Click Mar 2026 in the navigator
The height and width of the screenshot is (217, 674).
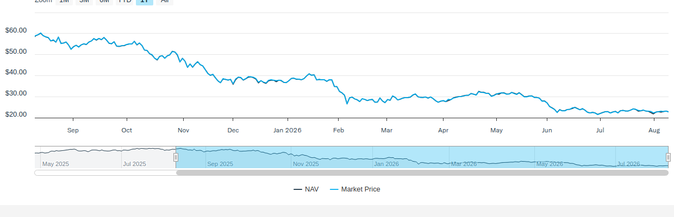[464, 164]
